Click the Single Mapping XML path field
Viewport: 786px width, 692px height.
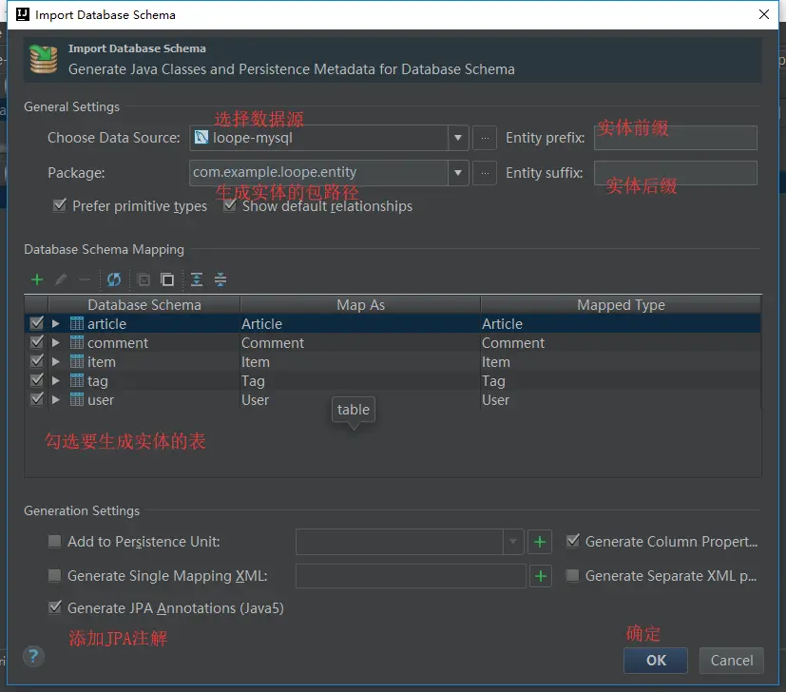411,576
